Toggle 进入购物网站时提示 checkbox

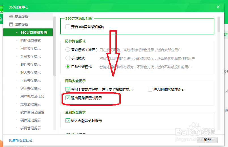pyautogui.click(x=150, y=89)
